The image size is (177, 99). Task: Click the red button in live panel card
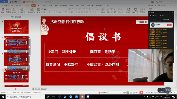tap(169, 25)
